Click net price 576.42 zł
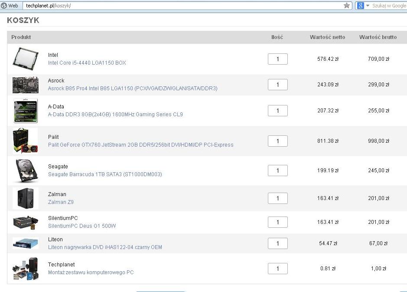 [x=328, y=59]
